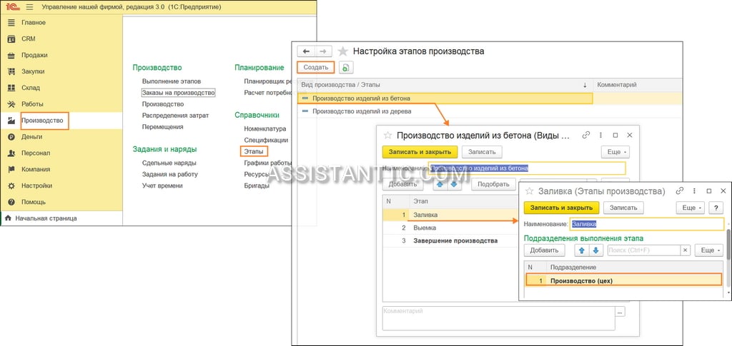Image resolution: width=732 pixels, height=346 pixels.
Task: Open kebab menu in Заливка window header
Action: [694, 191]
